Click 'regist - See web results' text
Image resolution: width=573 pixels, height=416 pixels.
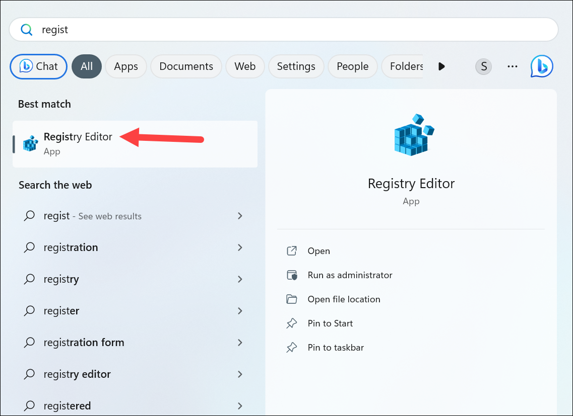92,216
